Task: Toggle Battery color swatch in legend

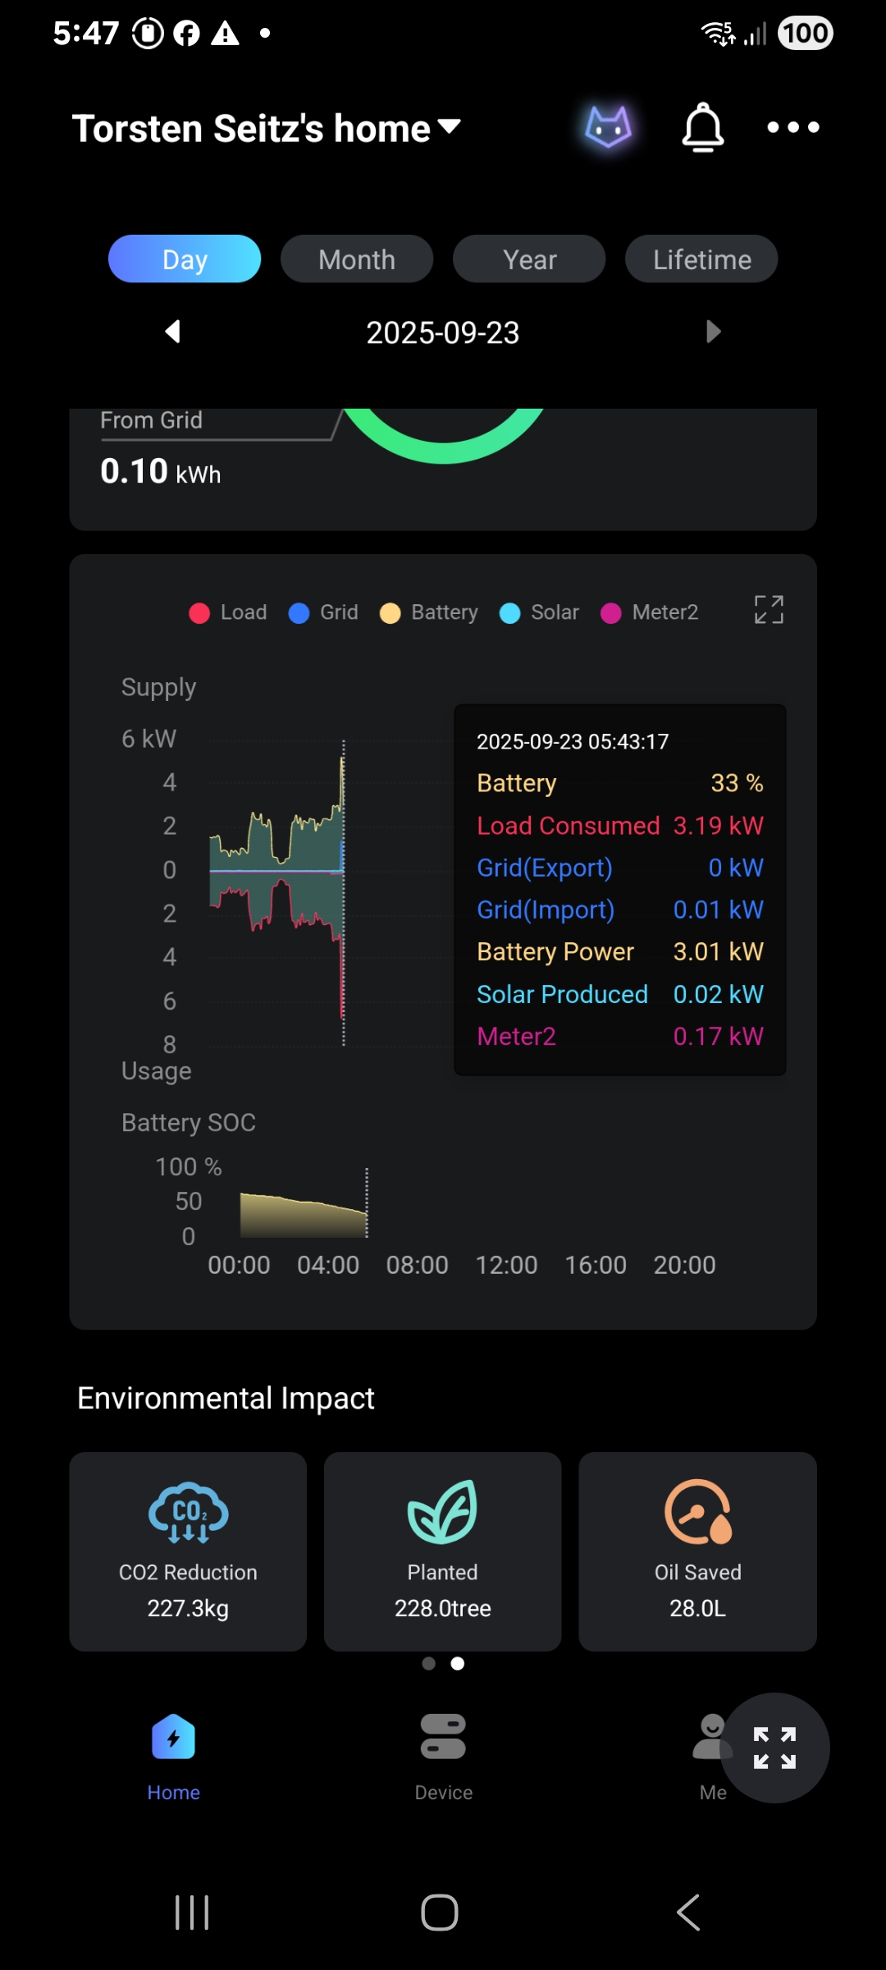Action: pyautogui.click(x=390, y=613)
